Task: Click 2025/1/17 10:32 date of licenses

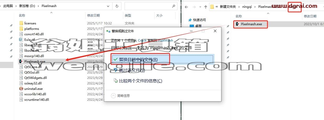Action: [99, 23]
